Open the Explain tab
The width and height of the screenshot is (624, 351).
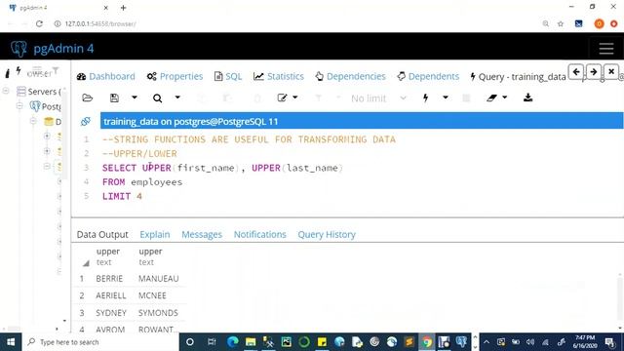155,234
